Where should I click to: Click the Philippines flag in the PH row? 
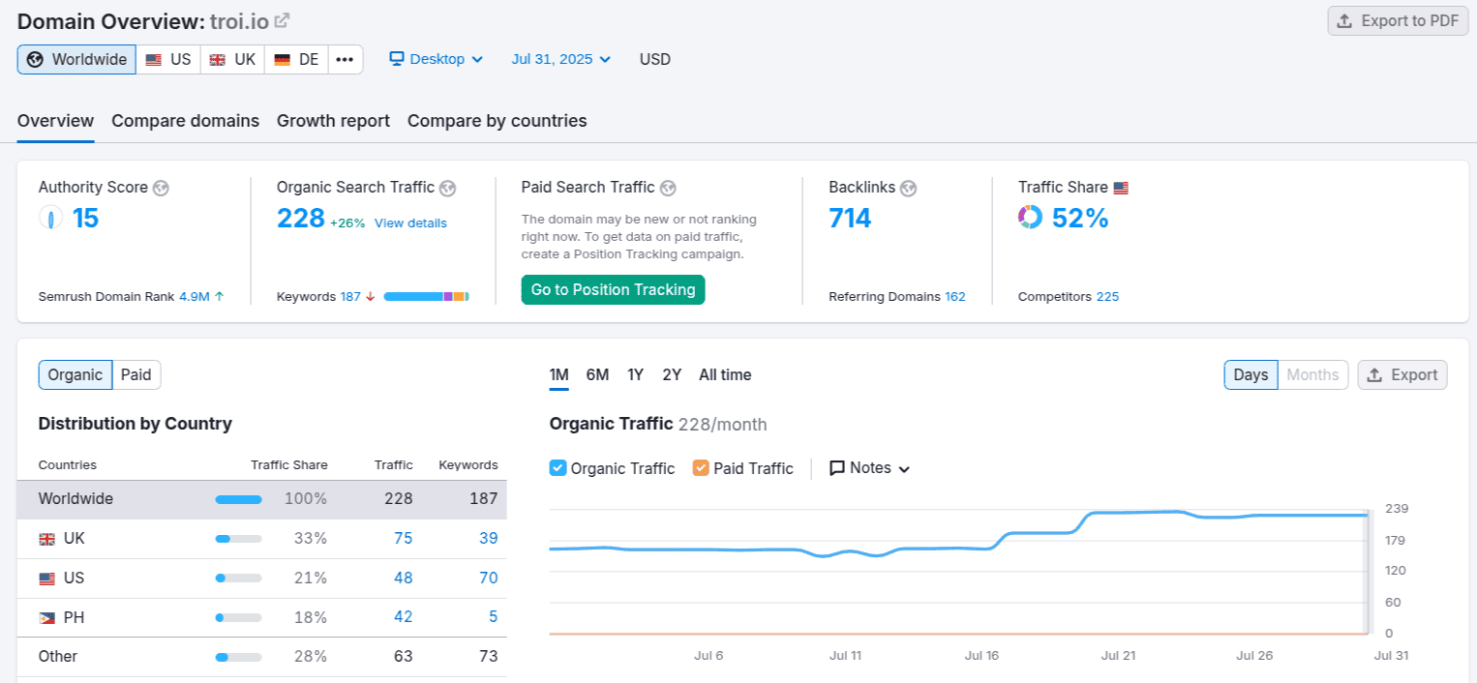46,617
